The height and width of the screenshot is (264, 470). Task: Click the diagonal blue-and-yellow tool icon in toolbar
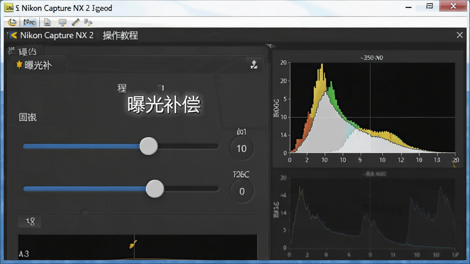pyautogui.click(x=75, y=22)
